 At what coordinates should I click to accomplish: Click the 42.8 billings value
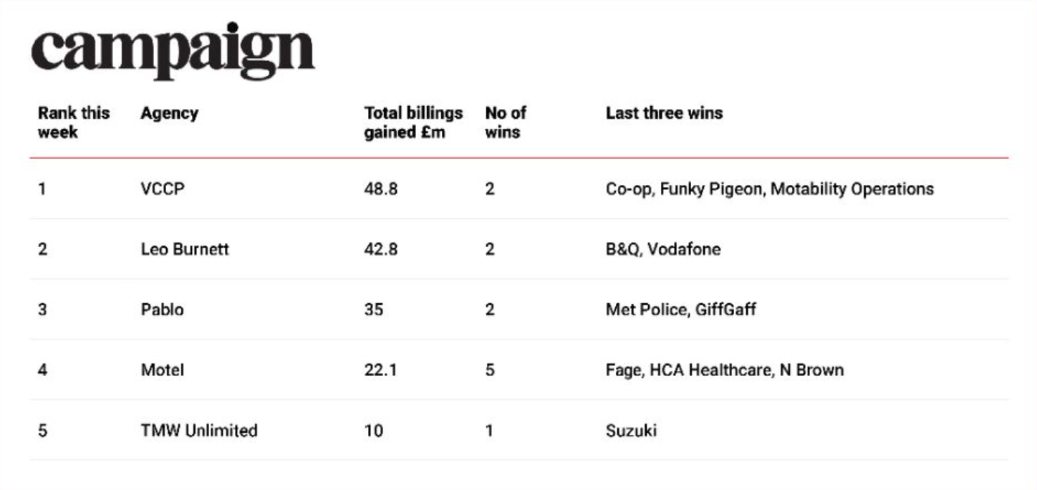coord(381,249)
